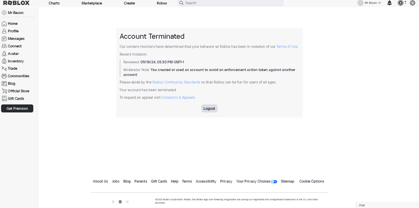
Task: Open the Cookie Options footer link
Action: 312,182
